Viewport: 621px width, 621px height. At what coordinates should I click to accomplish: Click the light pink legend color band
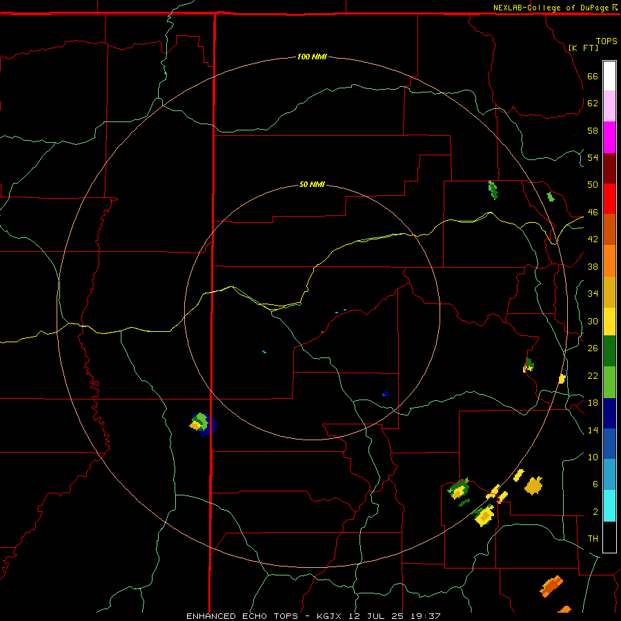(x=609, y=106)
